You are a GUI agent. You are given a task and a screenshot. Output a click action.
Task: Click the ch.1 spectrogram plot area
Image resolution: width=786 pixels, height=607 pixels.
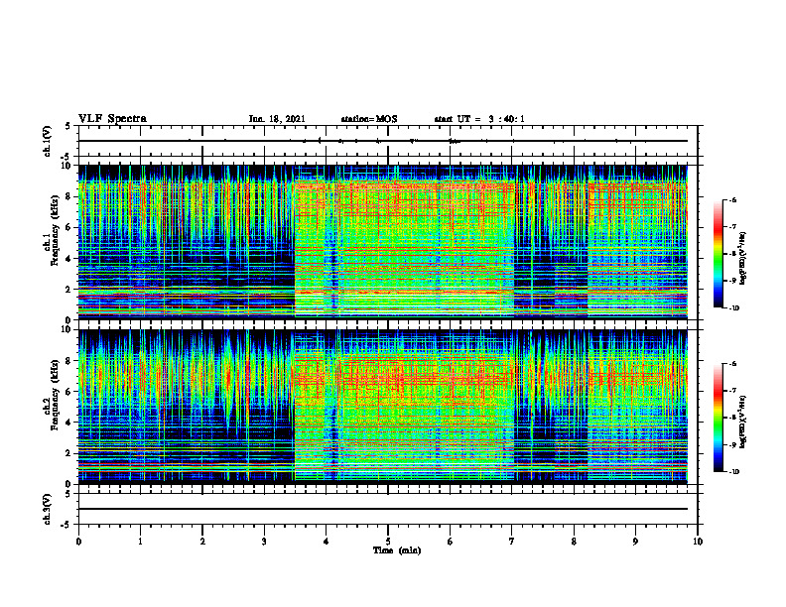coord(388,242)
